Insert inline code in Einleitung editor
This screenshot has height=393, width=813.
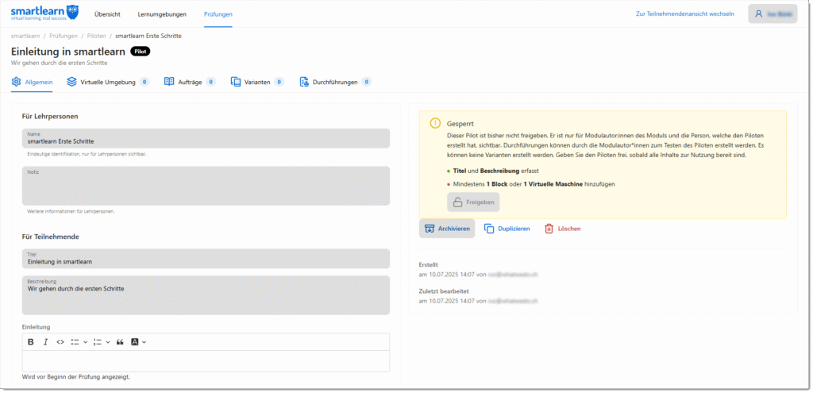click(x=60, y=341)
